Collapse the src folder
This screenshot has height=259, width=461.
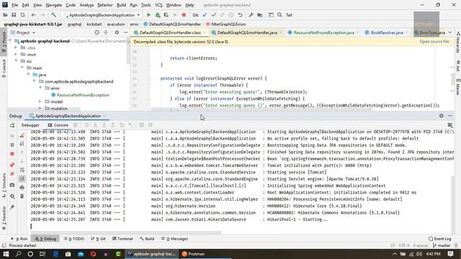point(16,61)
